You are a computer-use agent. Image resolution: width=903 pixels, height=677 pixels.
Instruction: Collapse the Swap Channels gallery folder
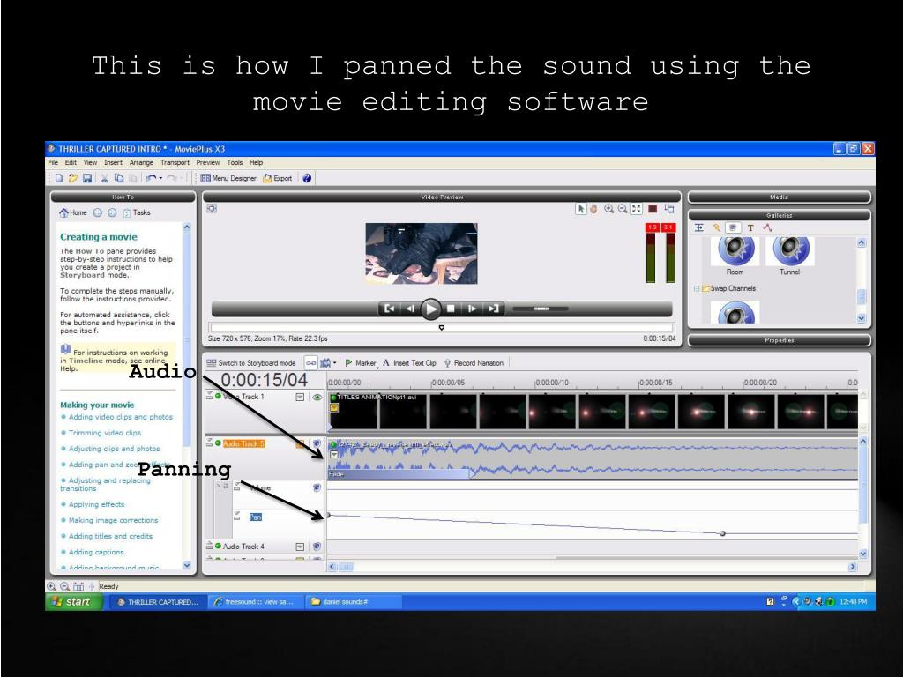pyautogui.click(x=697, y=288)
